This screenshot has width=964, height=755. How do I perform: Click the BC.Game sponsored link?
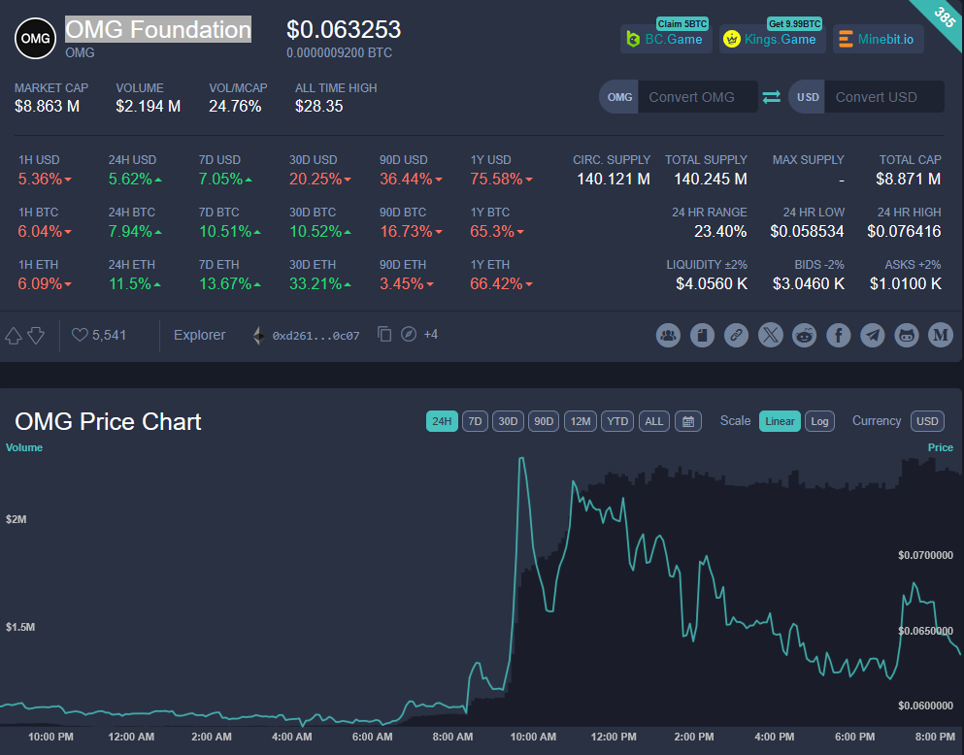pyautogui.click(x=666, y=40)
